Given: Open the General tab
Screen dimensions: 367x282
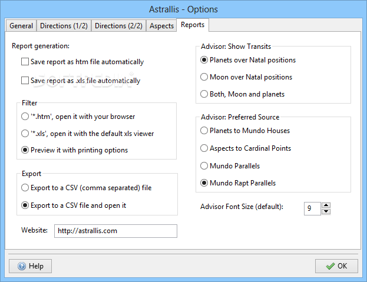Looking at the screenshot, I should pos(21,26).
